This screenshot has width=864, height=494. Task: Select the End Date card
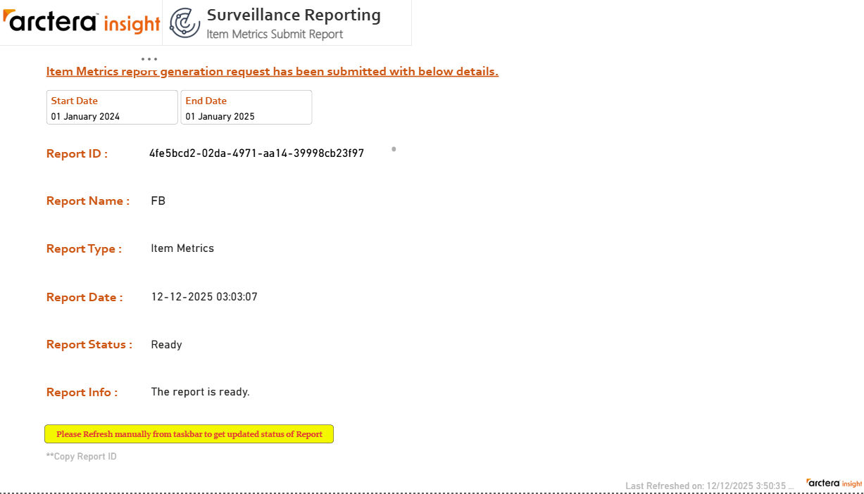[x=246, y=108]
